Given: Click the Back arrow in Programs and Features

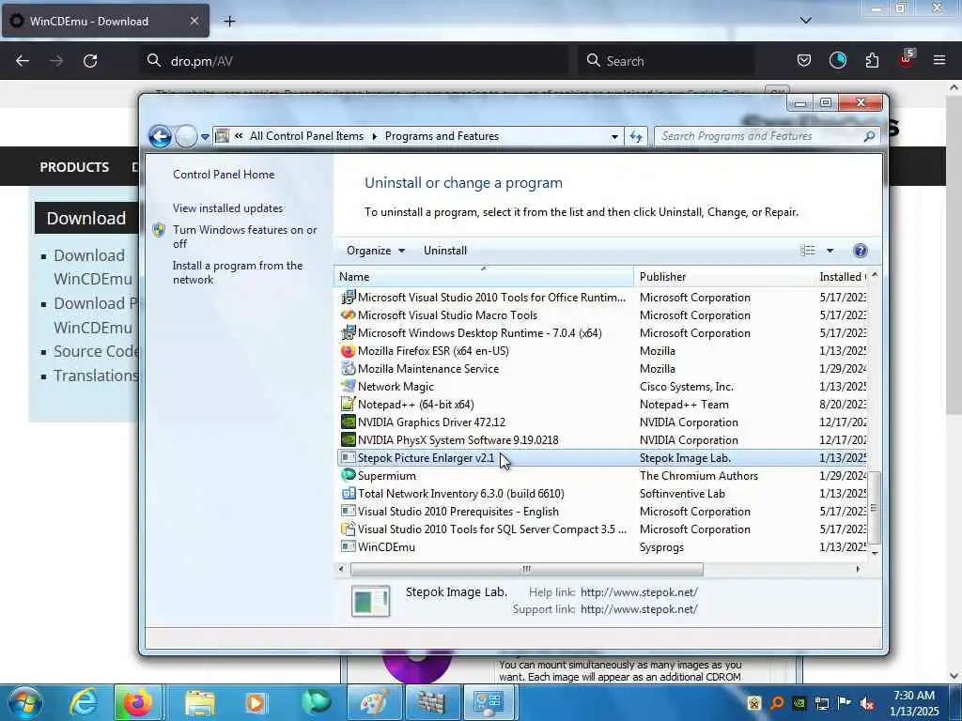Looking at the screenshot, I should click(160, 136).
